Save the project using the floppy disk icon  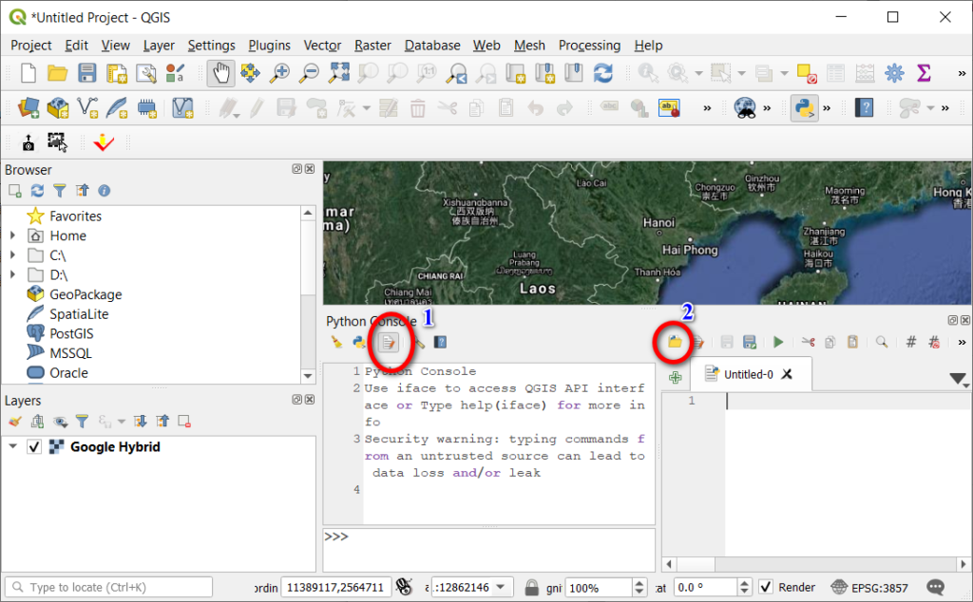coord(86,72)
